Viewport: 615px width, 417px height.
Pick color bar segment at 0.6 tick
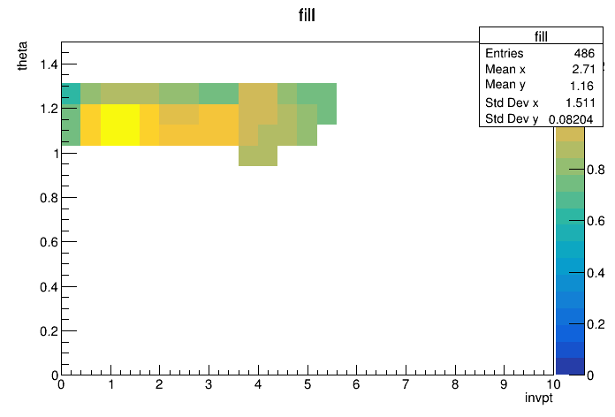click(570, 216)
